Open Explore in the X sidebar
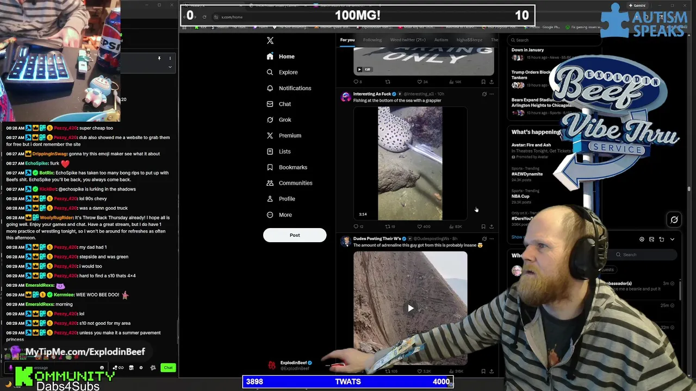 click(x=282, y=72)
